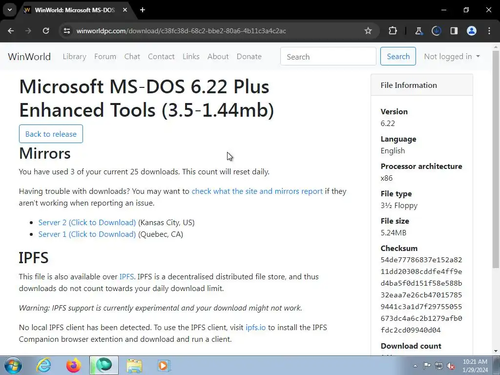500x375 pixels.
Task: Open the Chat nav item
Action: point(132,57)
